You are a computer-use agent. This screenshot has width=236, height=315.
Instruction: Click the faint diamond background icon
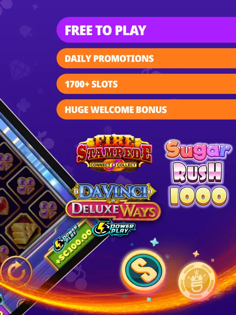tap(20, 70)
